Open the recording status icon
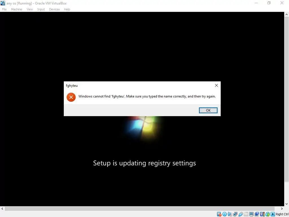 click(257, 214)
